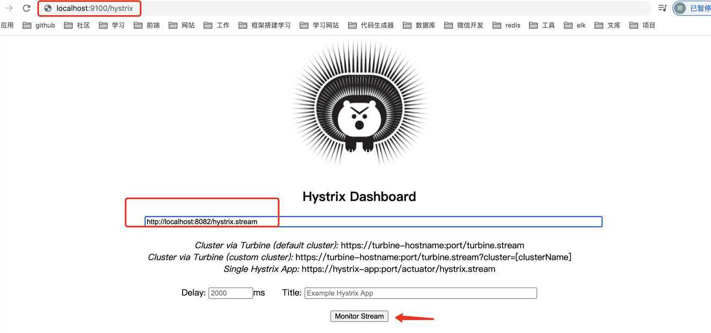Open the 文库 bookmarks folder
This screenshot has height=333, width=711.
[x=608, y=25]
